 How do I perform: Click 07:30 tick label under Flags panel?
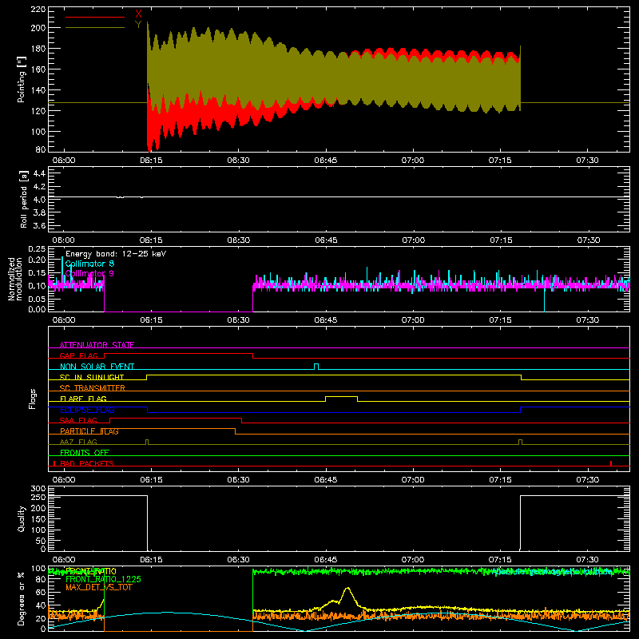coord(588,480)
